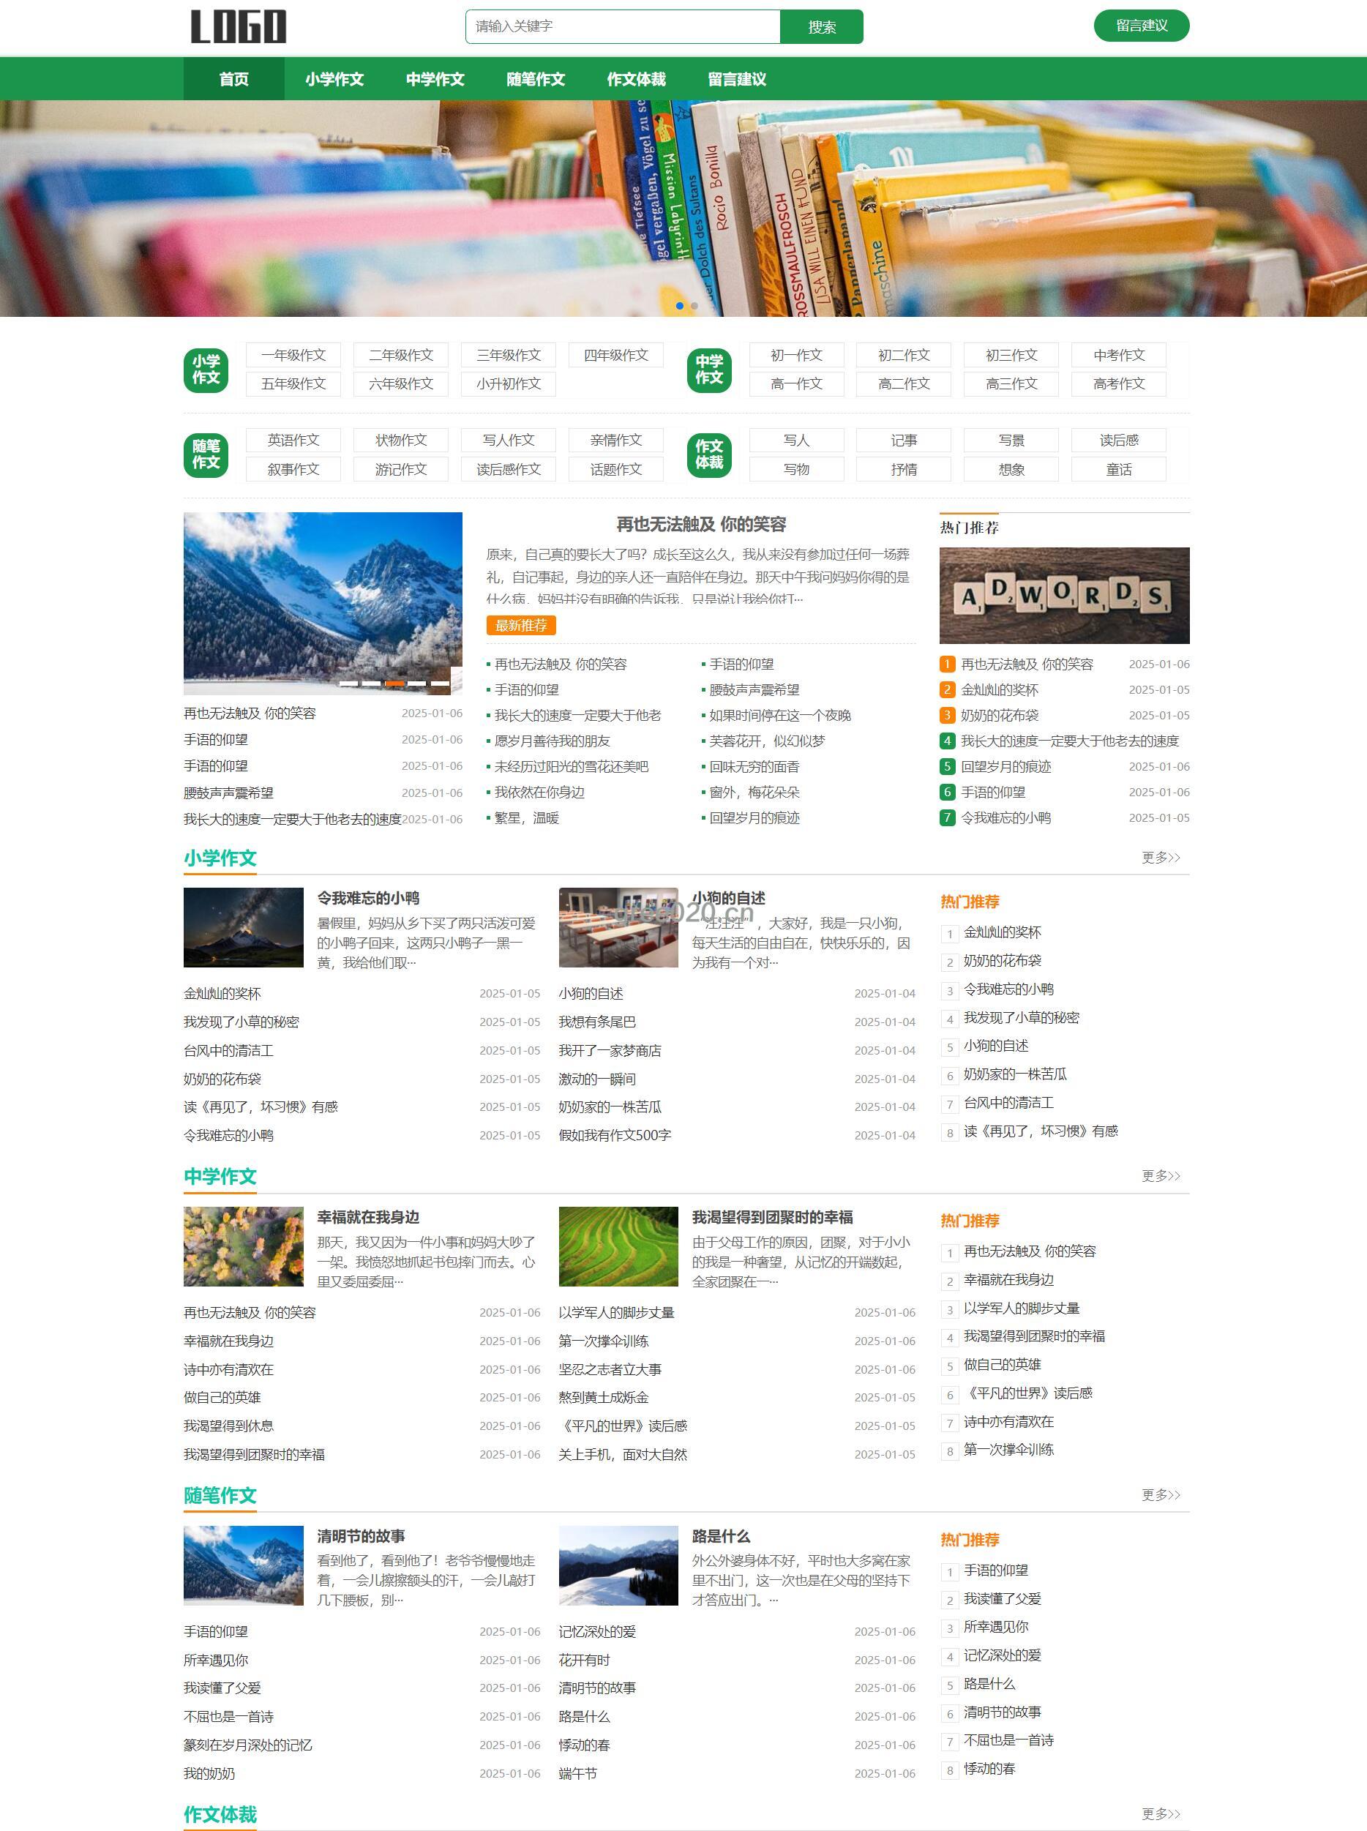The width and height of the screenshot is (1367, 1831).
Task: Open the ADWORDS scrabble tiles thumbnail
Action: (1063, 595)
